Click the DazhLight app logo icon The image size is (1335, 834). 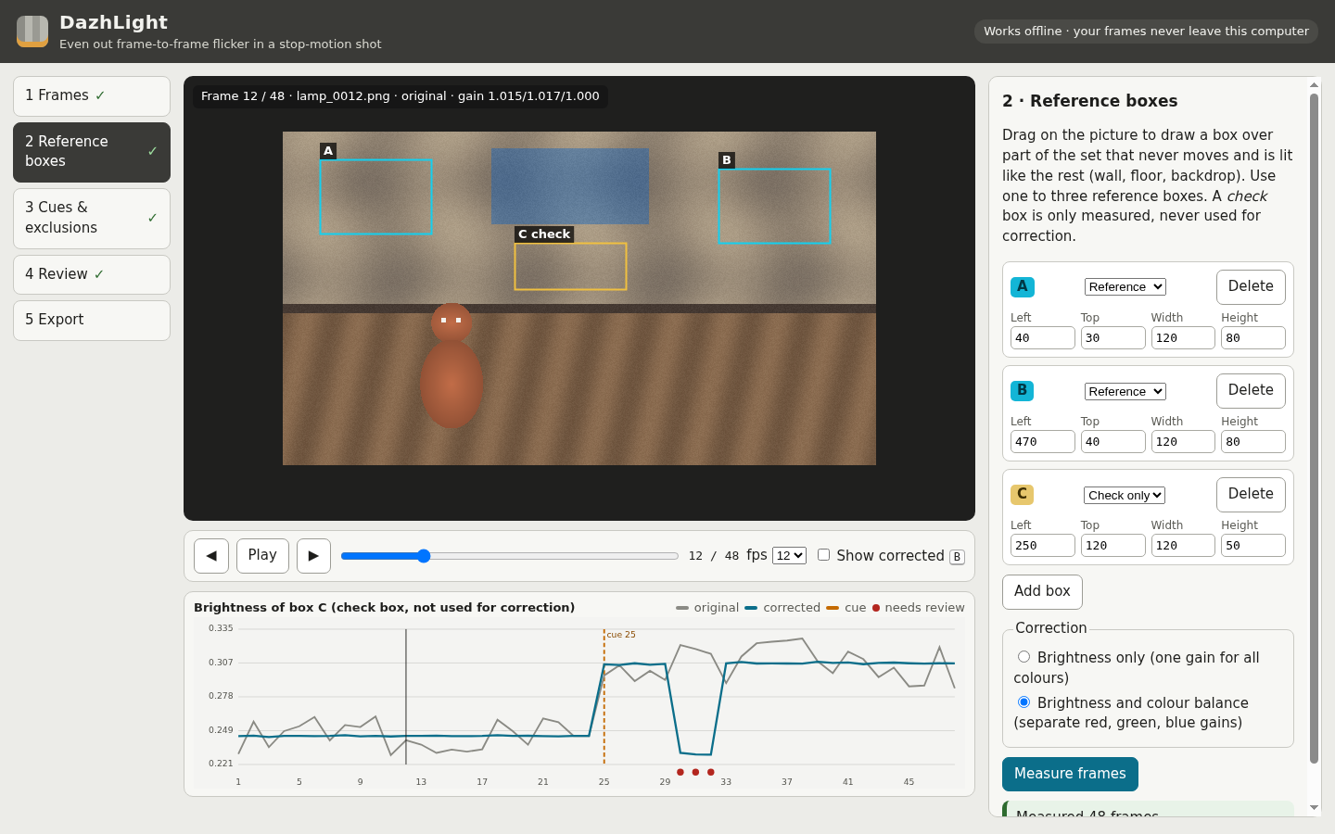[x=32, y=31]
